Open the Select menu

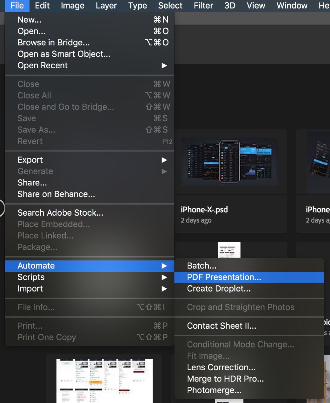tap(170, 6)
